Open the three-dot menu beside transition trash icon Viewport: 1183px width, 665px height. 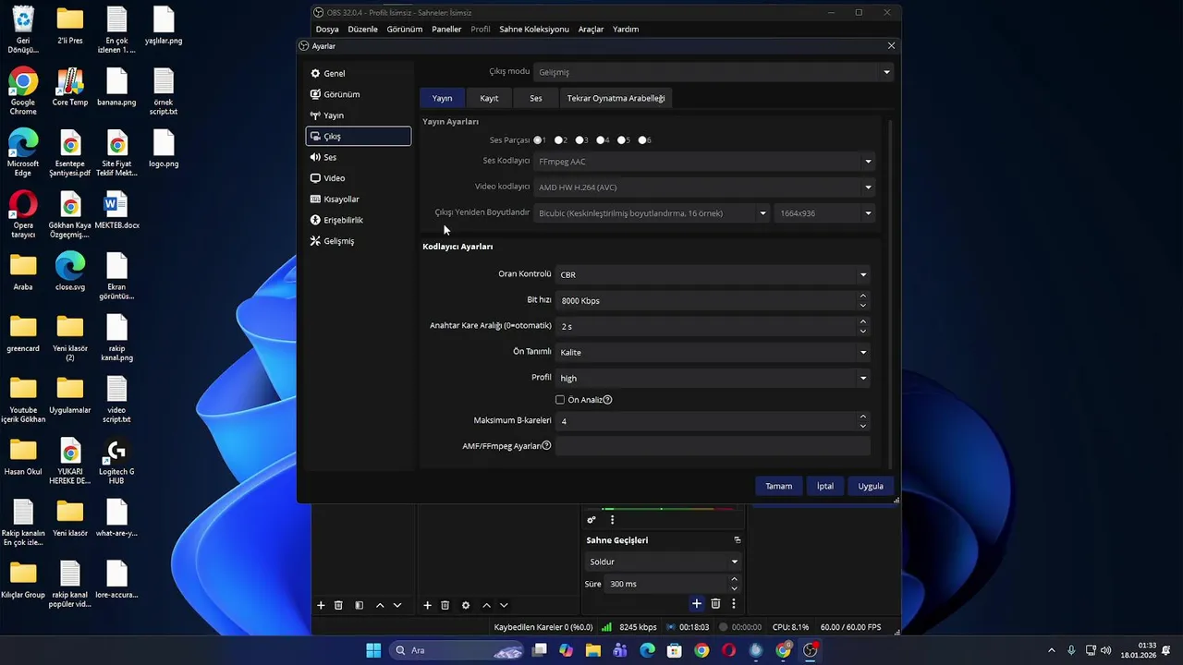734,604
